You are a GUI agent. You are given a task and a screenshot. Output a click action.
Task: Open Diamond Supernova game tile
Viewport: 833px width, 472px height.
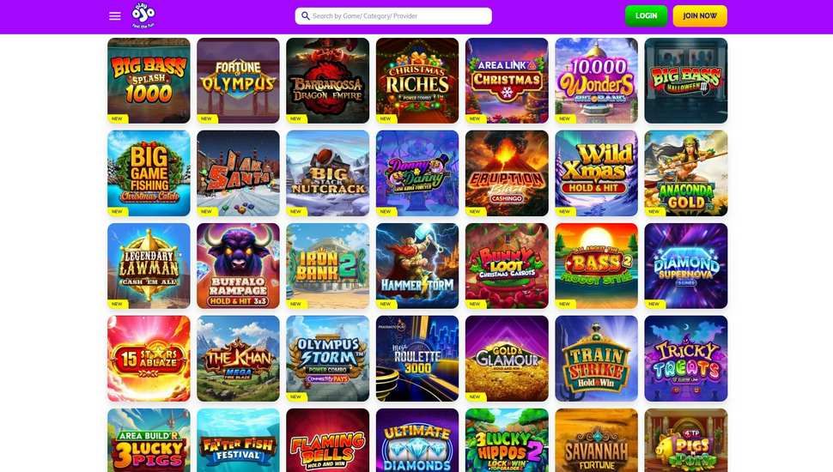(686, 266)
